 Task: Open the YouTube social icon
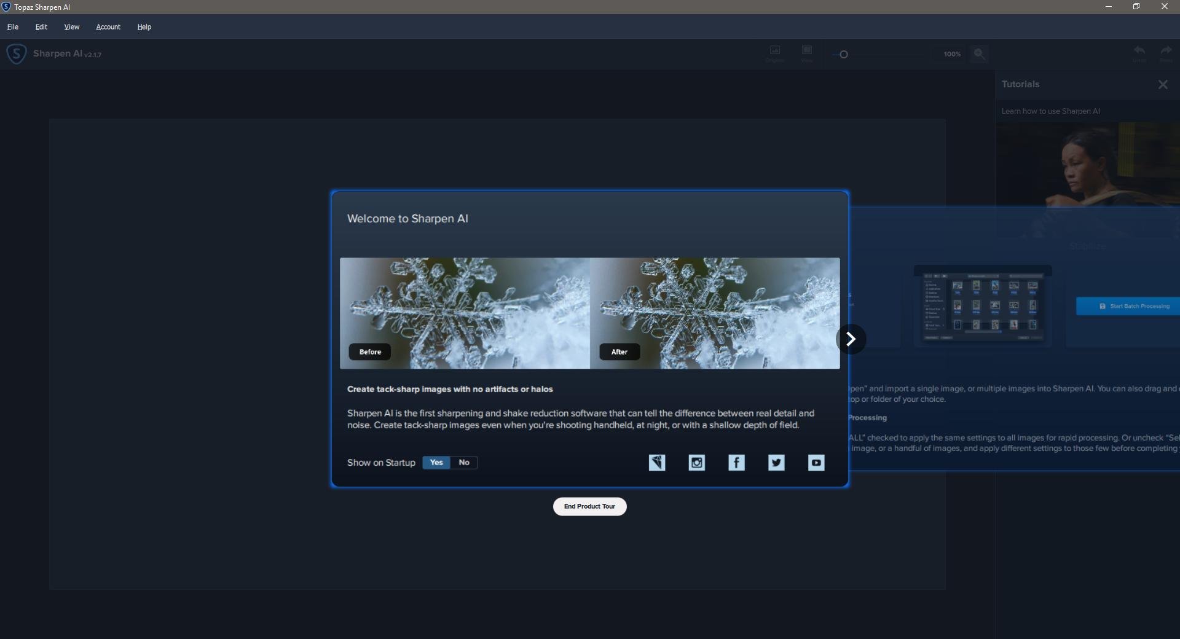816,463
